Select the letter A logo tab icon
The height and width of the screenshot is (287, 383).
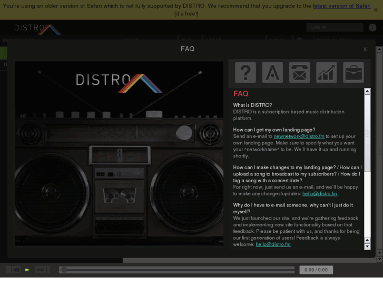pyautogui.click(x=272, y=72)
